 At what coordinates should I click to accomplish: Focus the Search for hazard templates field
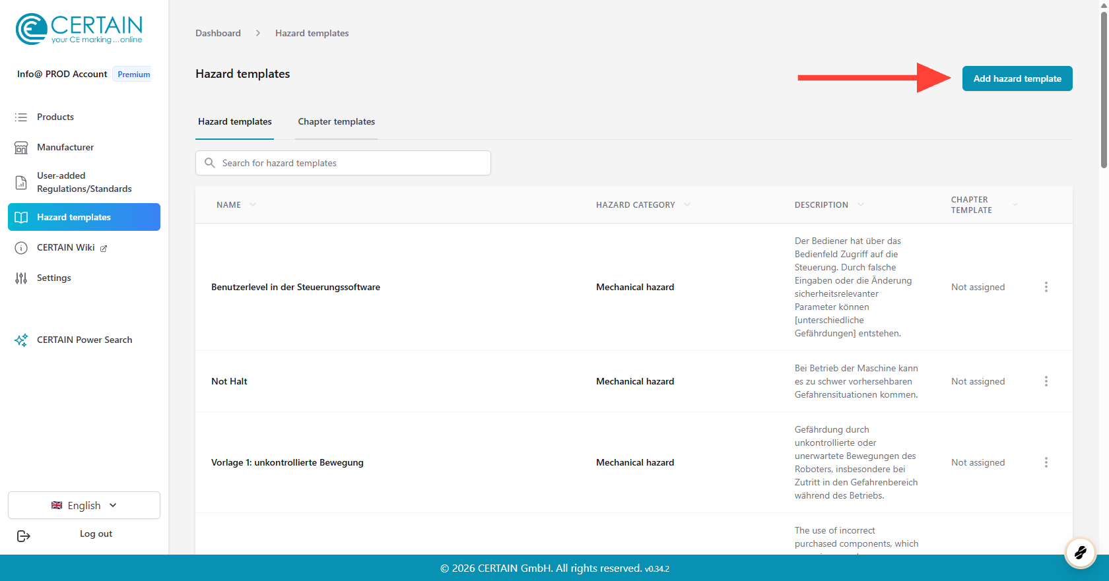tap(343, 163)
